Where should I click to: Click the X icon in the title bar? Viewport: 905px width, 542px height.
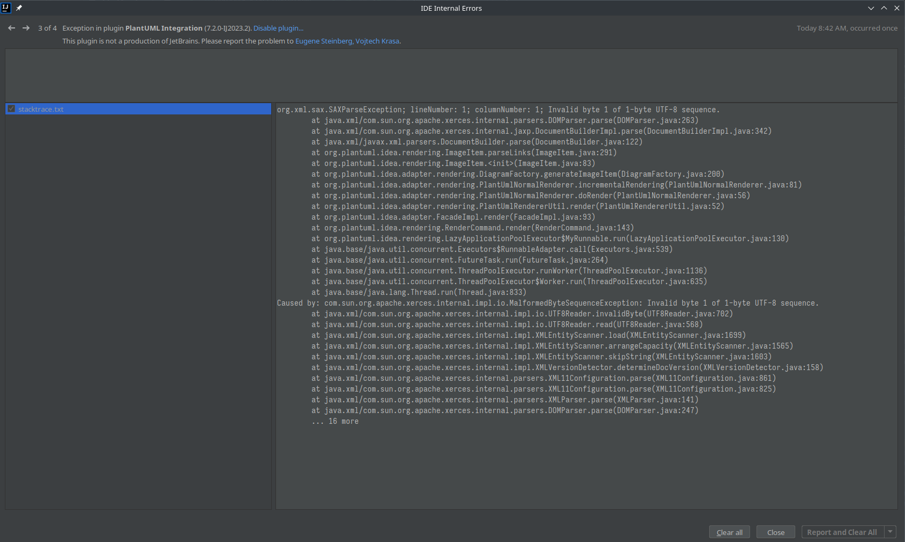pyautogui.click(x=897, y=8)
